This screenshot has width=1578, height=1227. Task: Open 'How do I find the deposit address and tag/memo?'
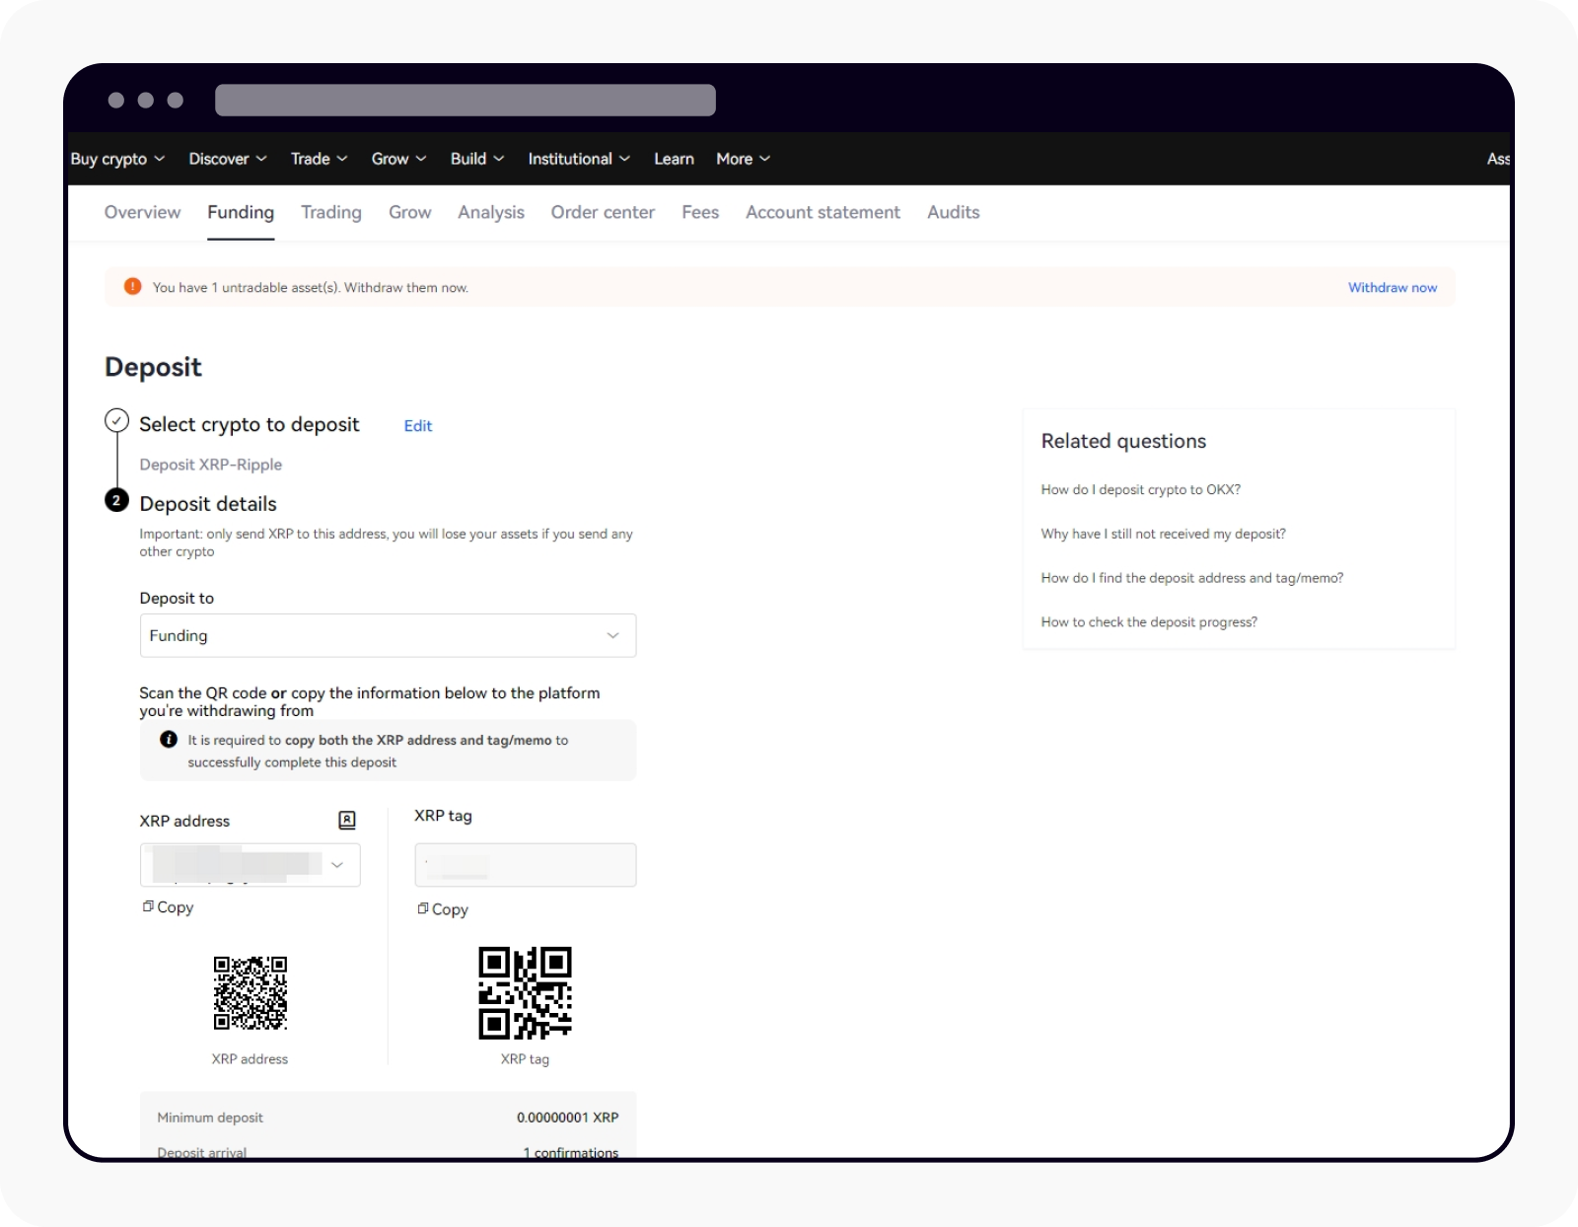coord(1191,578)
